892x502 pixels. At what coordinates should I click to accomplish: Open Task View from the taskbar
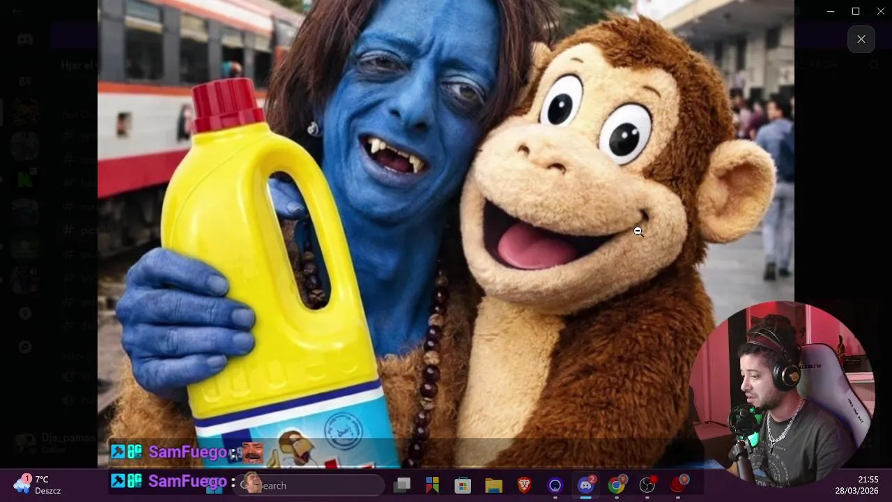(402, 485)
